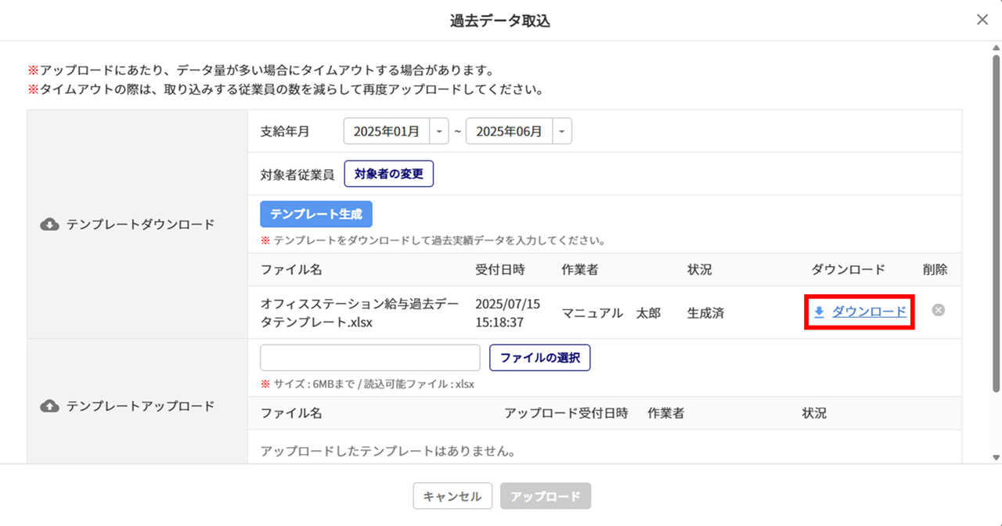Click the cloud download icon next to テンプレートダウンロード
The height and width of the screenshot is (526, 1002).
tap(49, 225)
